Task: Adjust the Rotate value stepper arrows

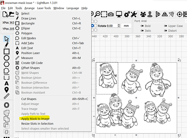Action: pyautogui.click(x=119, y=26)
